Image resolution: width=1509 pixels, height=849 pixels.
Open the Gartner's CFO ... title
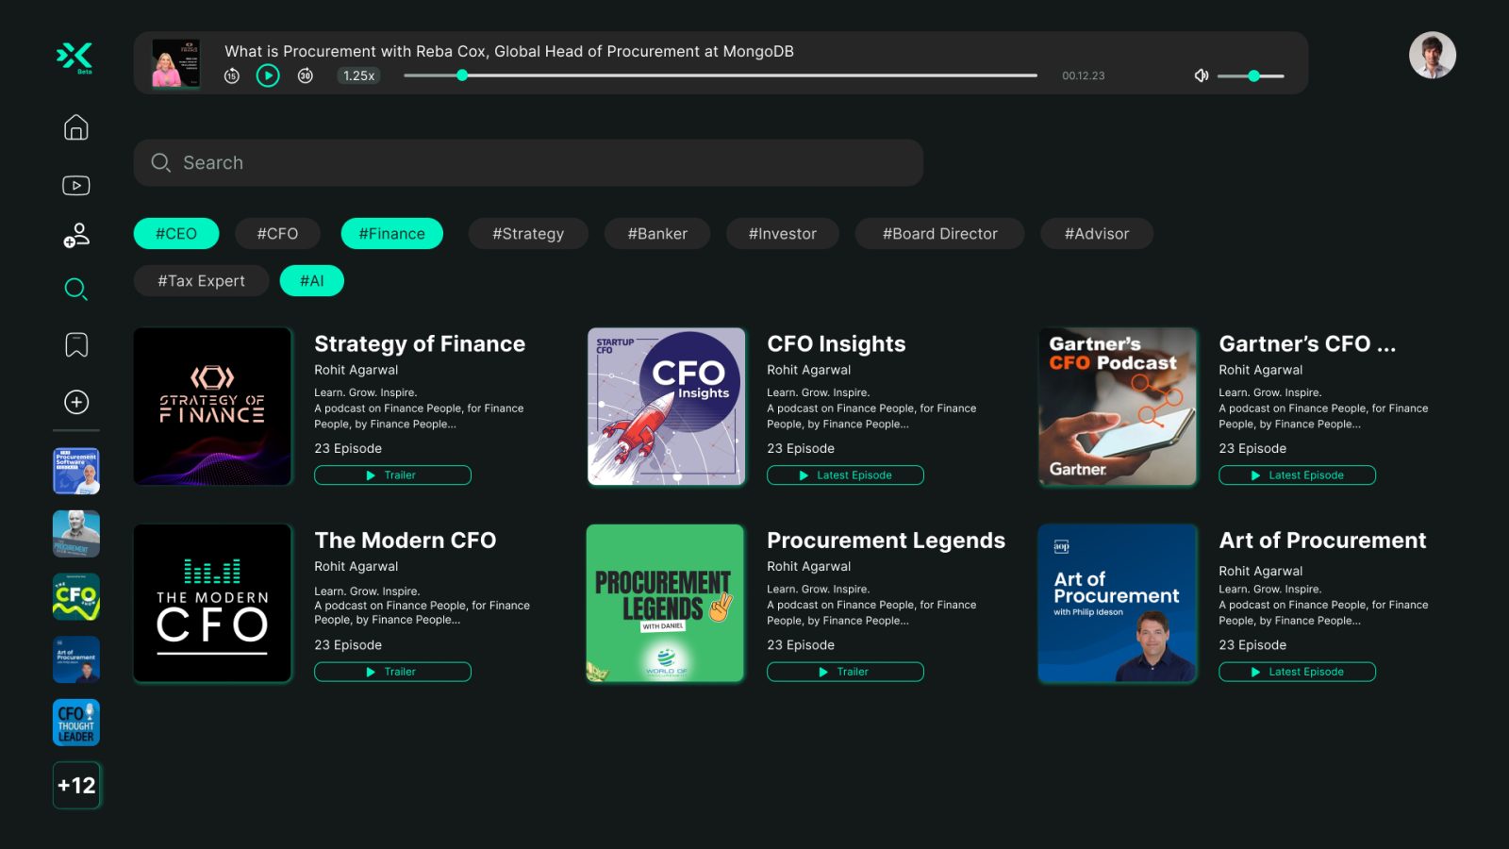(1307, 344)
